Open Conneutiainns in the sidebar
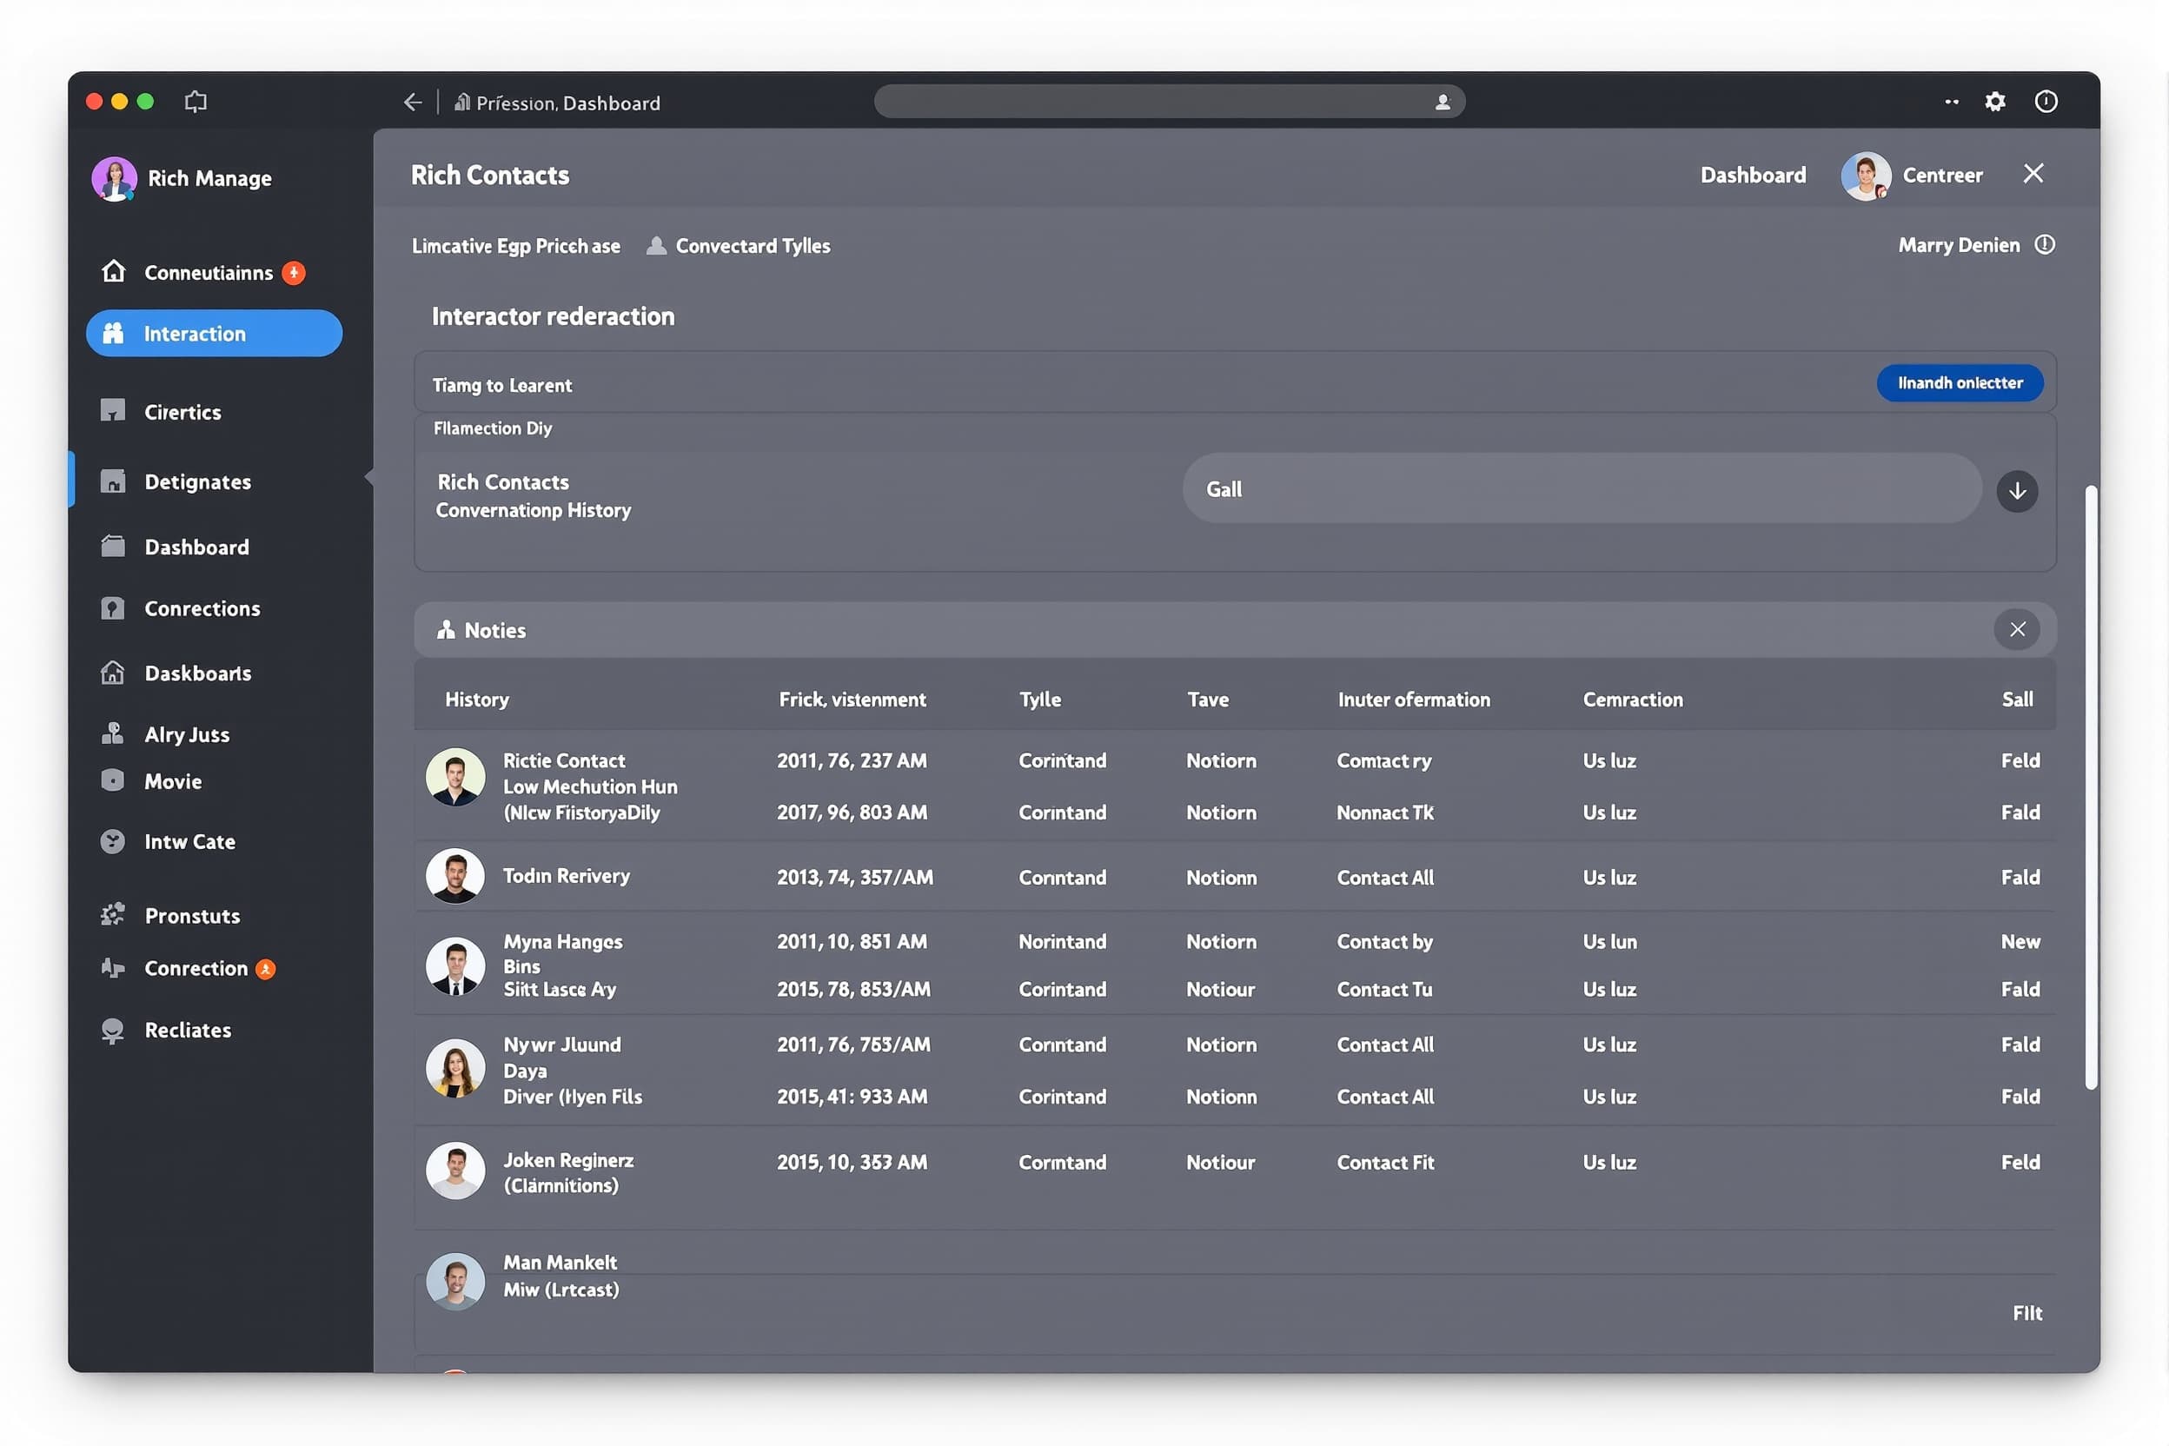Viewport: 2169px width, 1446px height. 209,273
